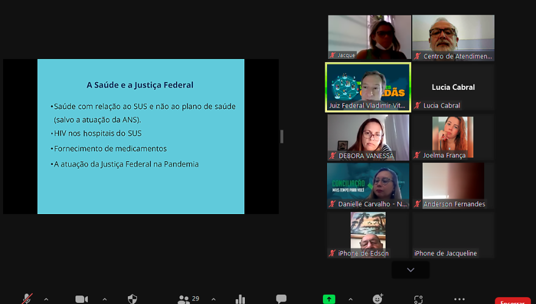
Task: Expand audio options chevron beside microphone
Action: pyautogui.click(x=46, y=299)
